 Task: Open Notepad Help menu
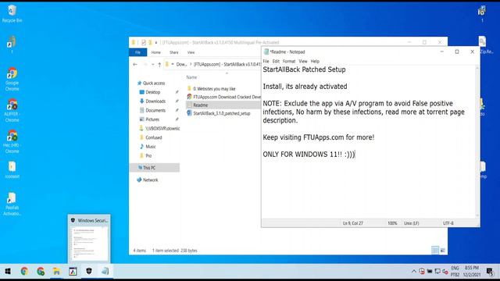tap(315, 61)
